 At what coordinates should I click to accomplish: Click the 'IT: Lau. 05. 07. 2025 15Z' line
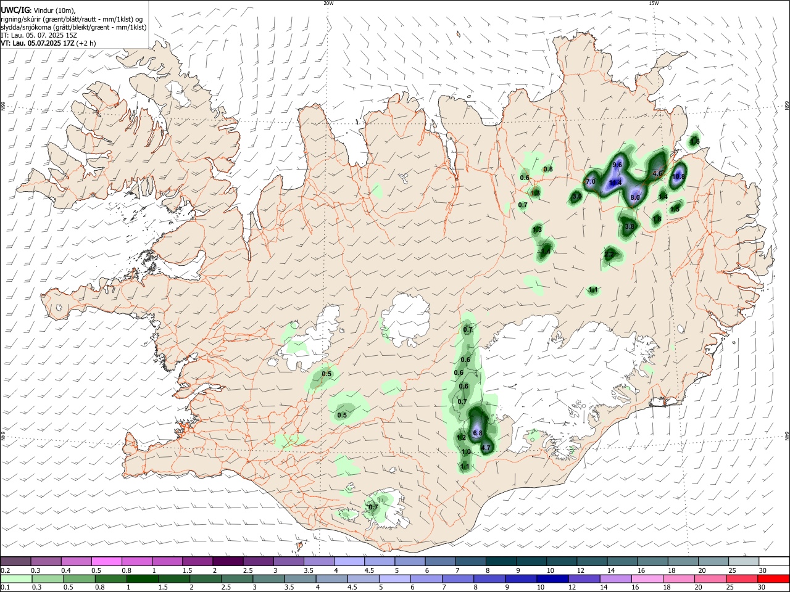pos(39,35)
